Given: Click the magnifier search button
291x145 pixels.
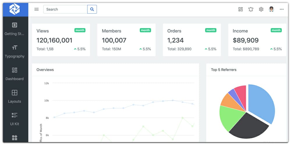Looking at the screenshot, I should click(x=92, y=9).
